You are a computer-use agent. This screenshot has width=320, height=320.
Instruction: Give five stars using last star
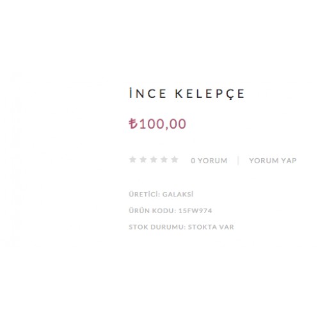[175, 159]
